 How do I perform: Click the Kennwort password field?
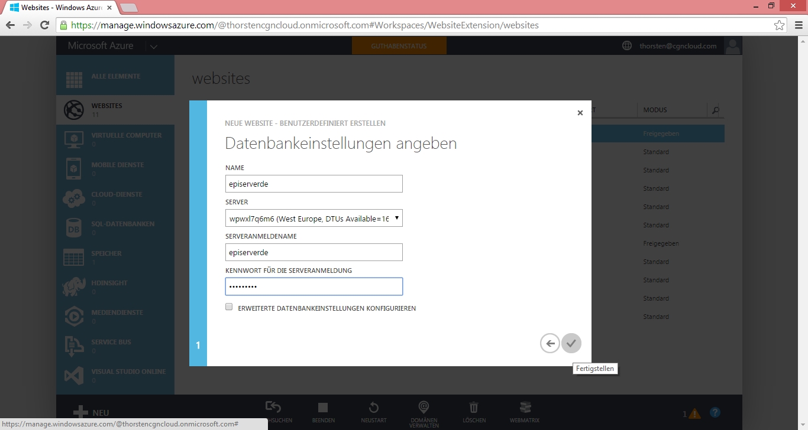click(313, 286)
